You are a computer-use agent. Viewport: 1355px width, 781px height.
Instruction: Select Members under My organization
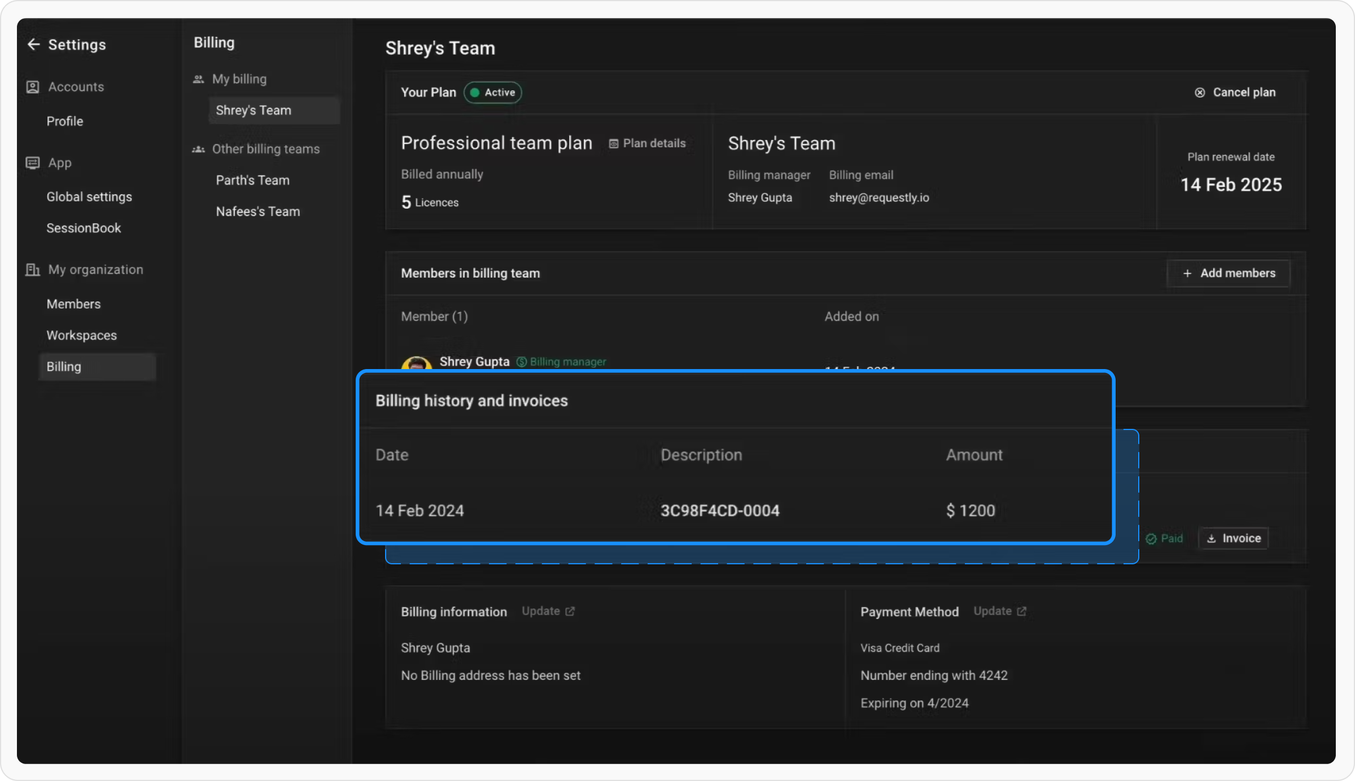pos(73,304)
